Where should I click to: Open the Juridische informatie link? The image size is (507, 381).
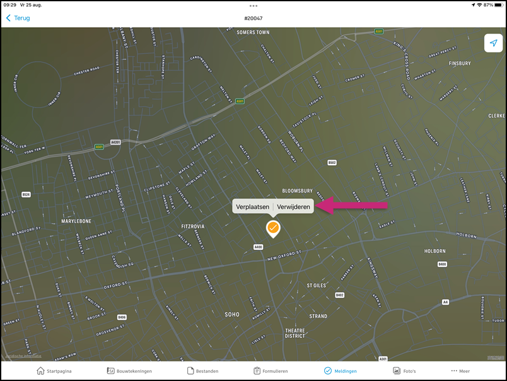tap(23, 356)
